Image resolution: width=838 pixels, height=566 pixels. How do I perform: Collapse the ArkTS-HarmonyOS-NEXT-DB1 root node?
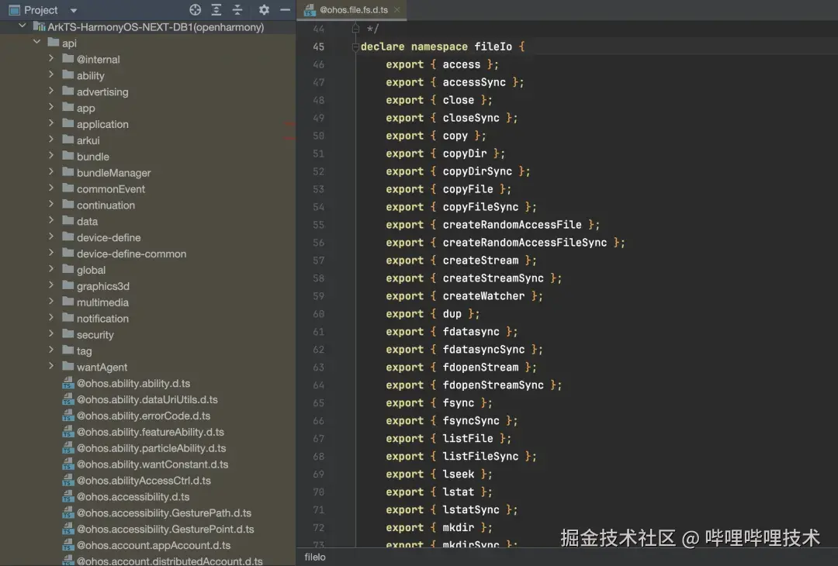22,26
